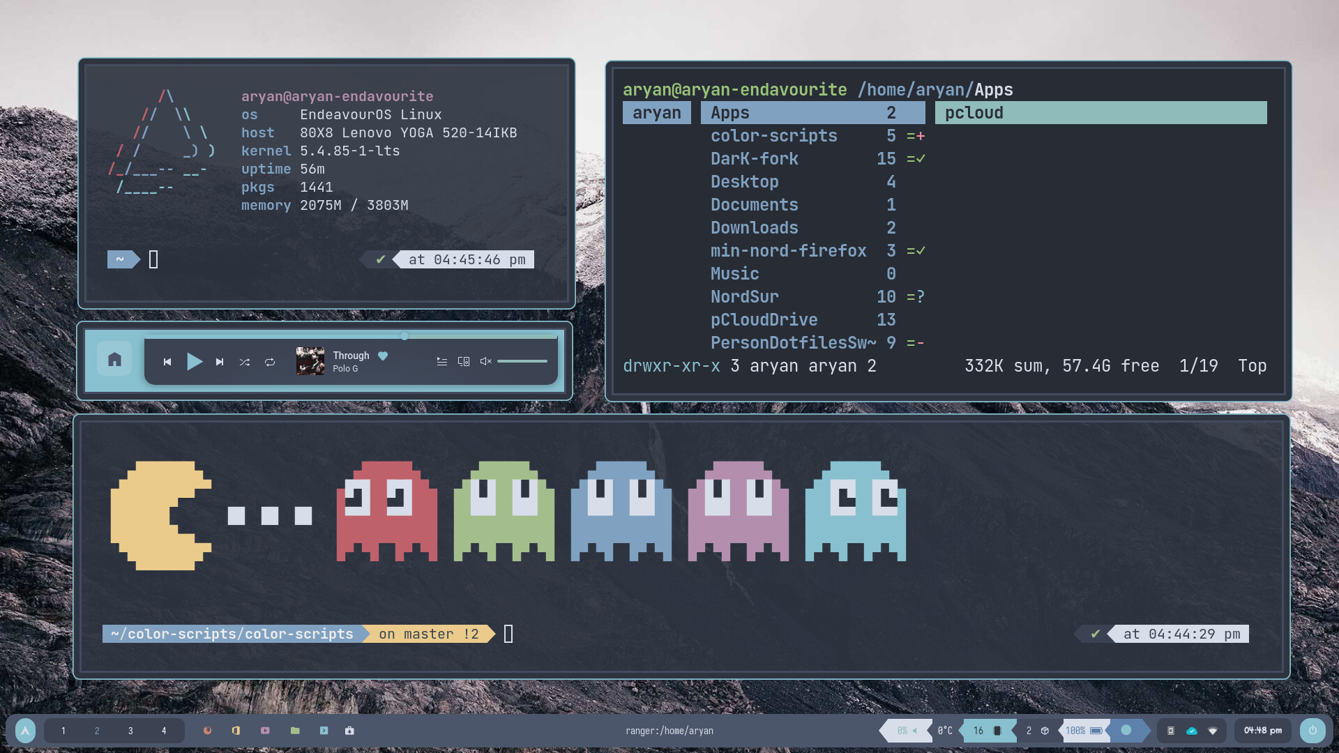The image size is (1339, 753).
Task: Click the /home/aryan/Apps path header
Action: click(935, 90)
